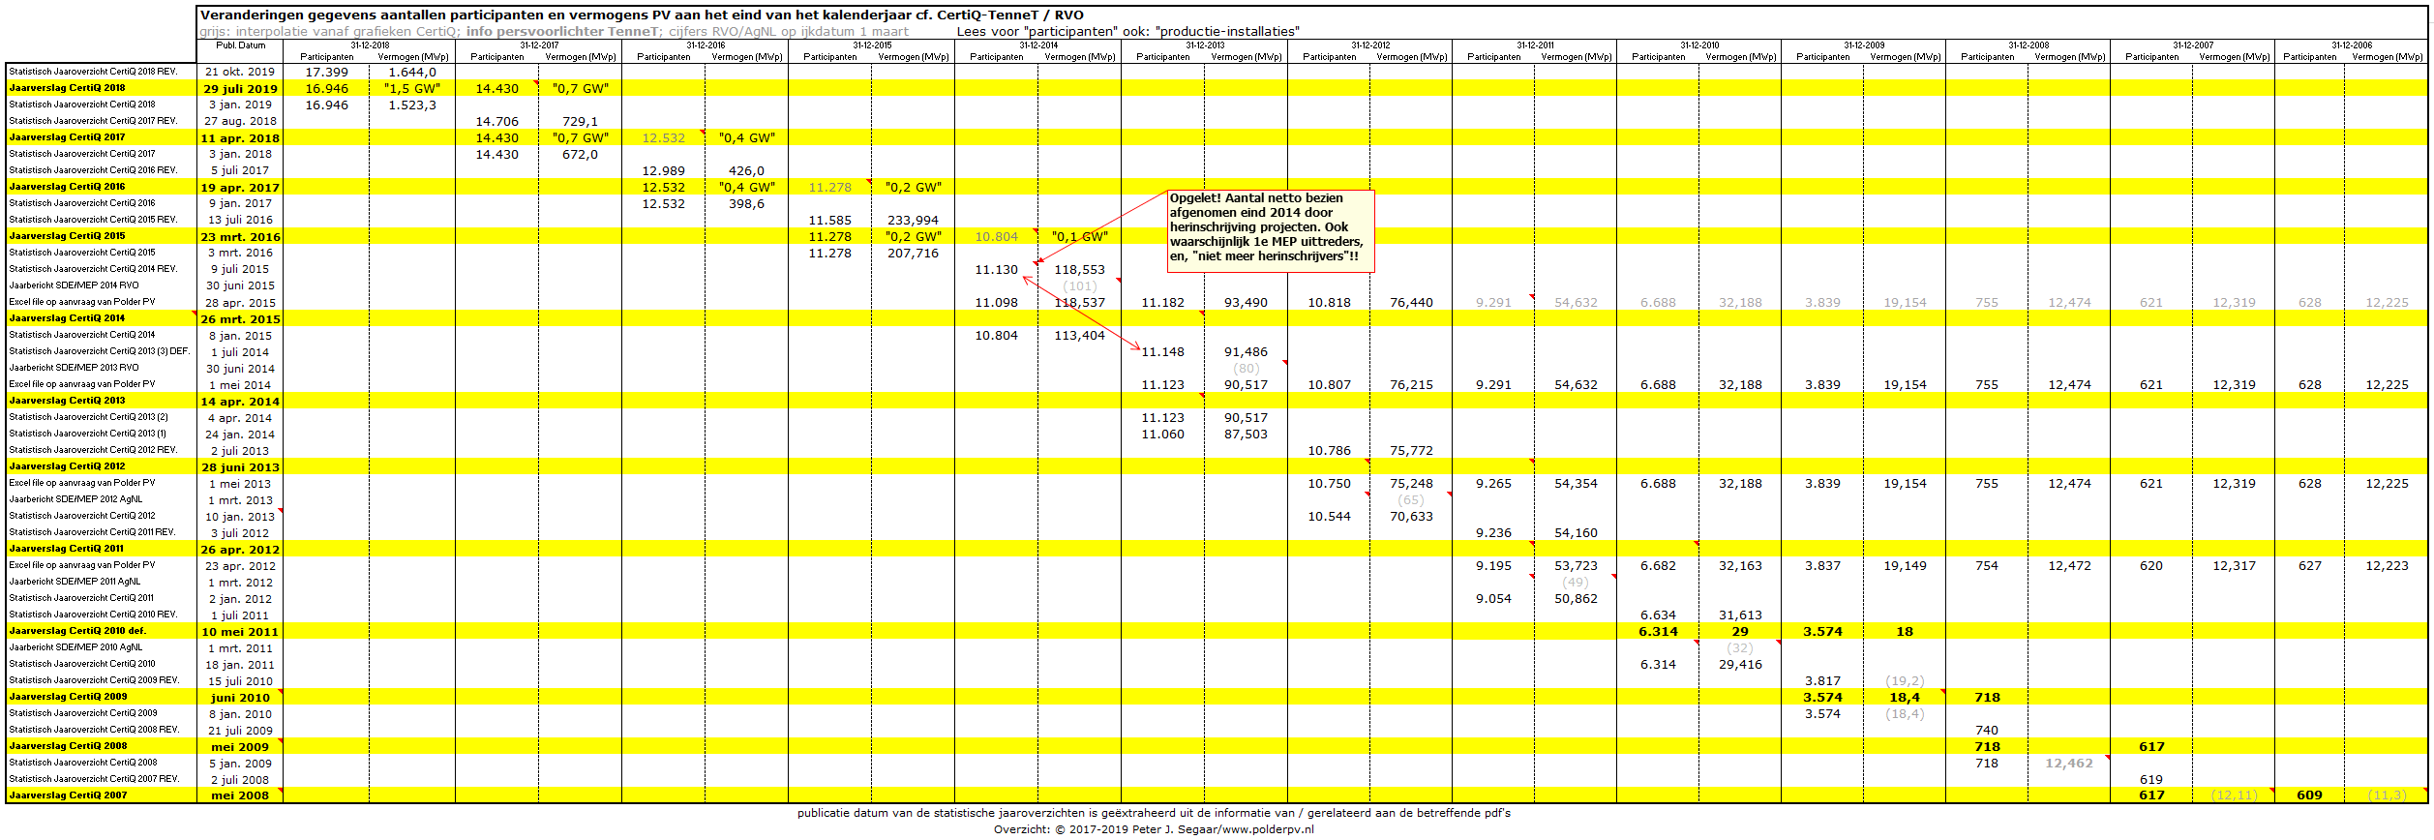2434x840 pixels.
Task: Click the capacity value 672,0
Action: pos(581,154)
